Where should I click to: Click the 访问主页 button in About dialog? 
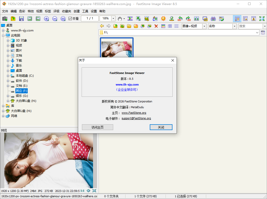tap(97, 127)
